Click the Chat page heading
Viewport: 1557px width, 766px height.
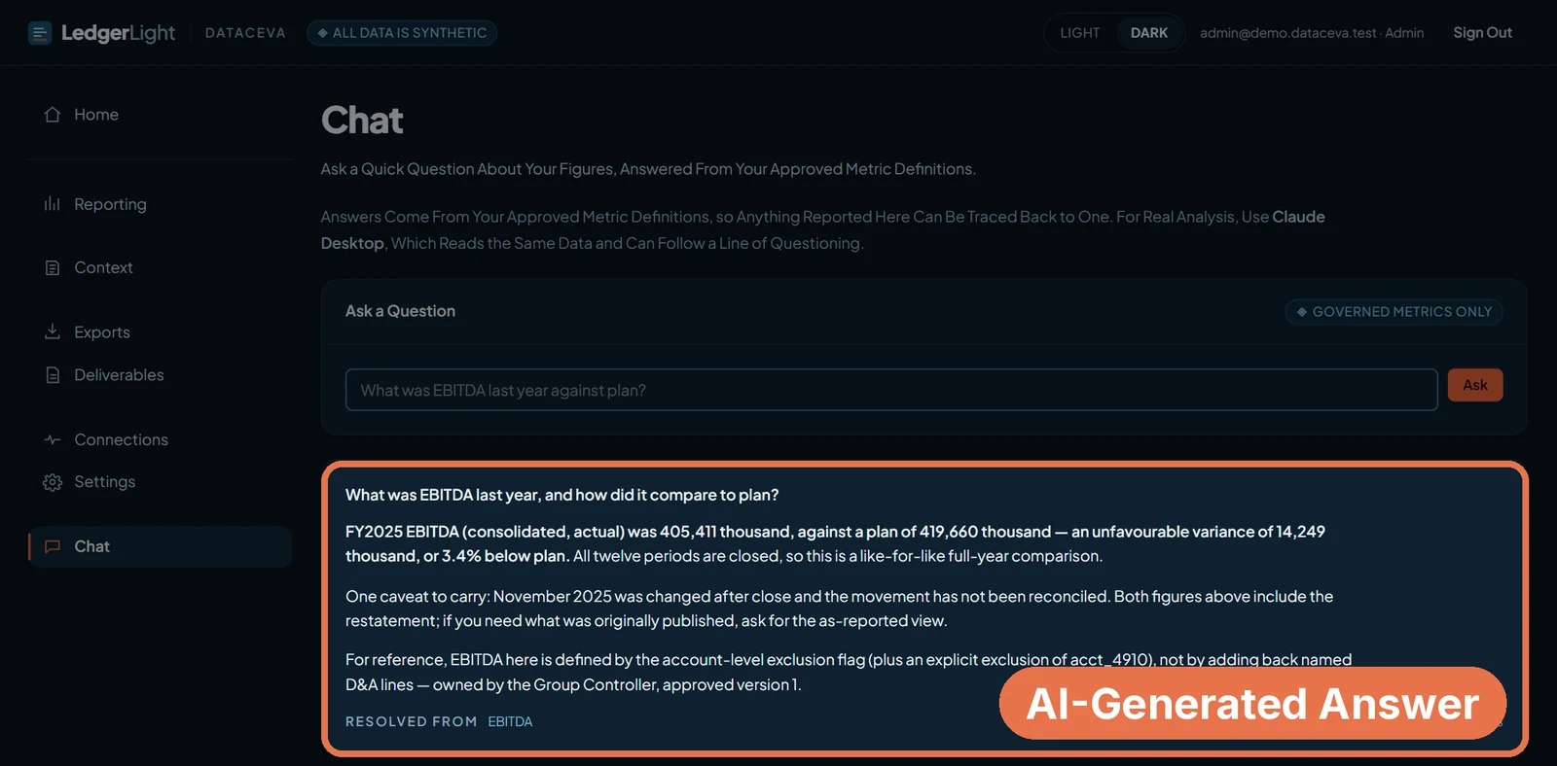click(x=362, y=120)
